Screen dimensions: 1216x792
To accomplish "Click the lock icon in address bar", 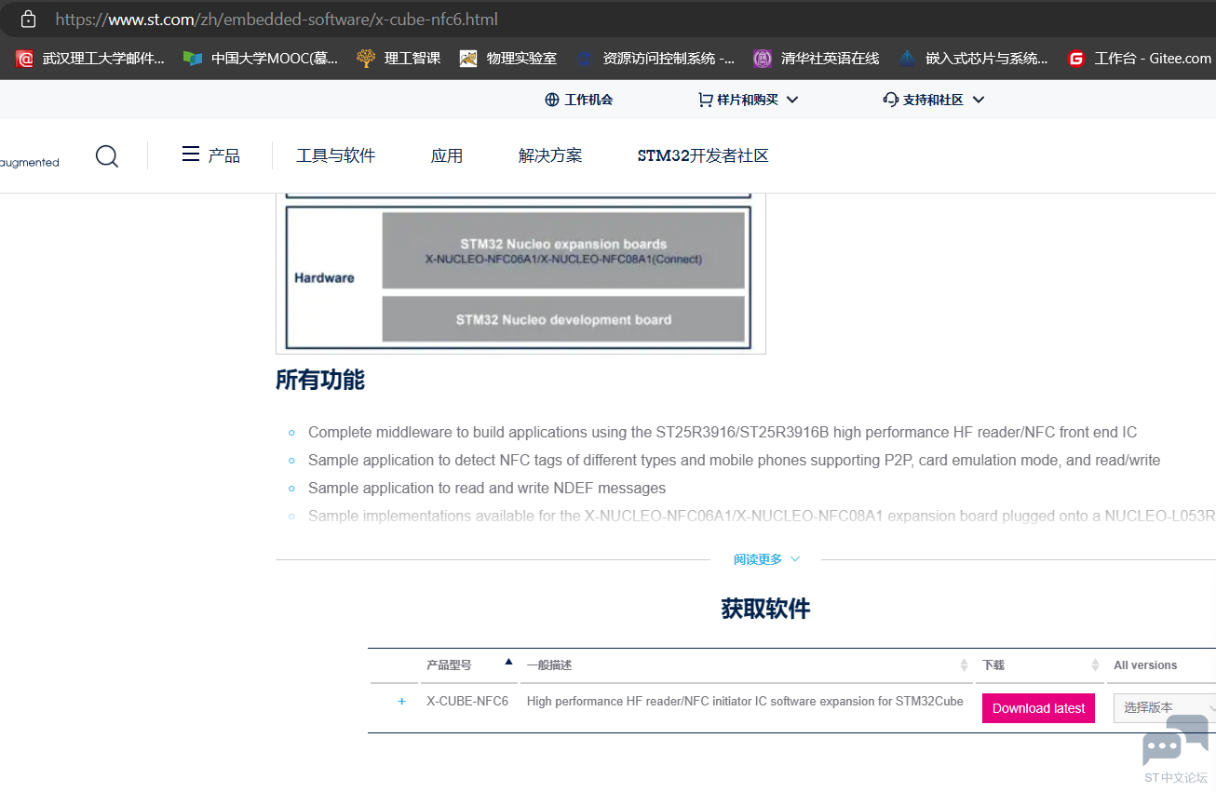I will point(28,19).
